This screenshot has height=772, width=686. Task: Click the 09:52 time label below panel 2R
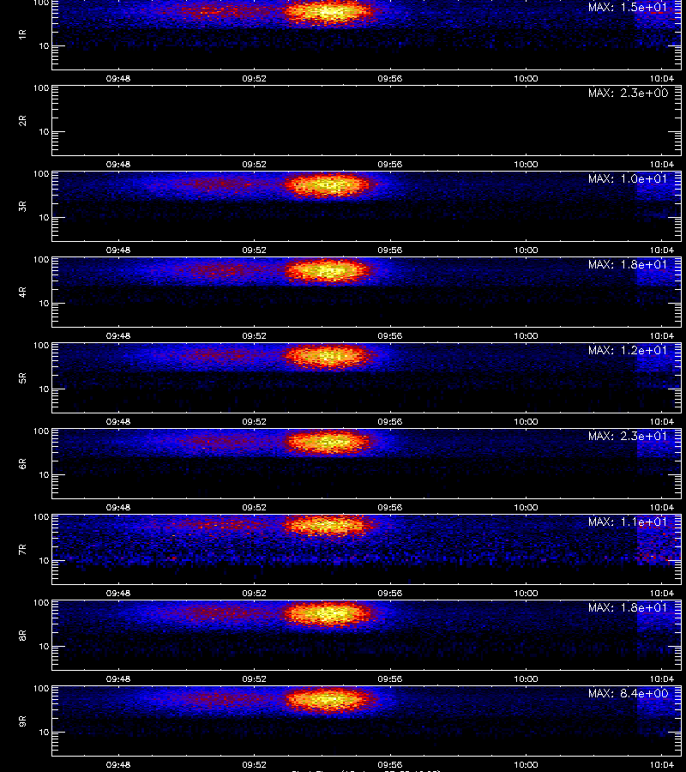point(254,165)
